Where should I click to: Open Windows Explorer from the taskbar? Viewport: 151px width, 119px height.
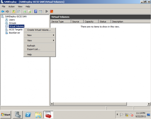click(38, 115)
